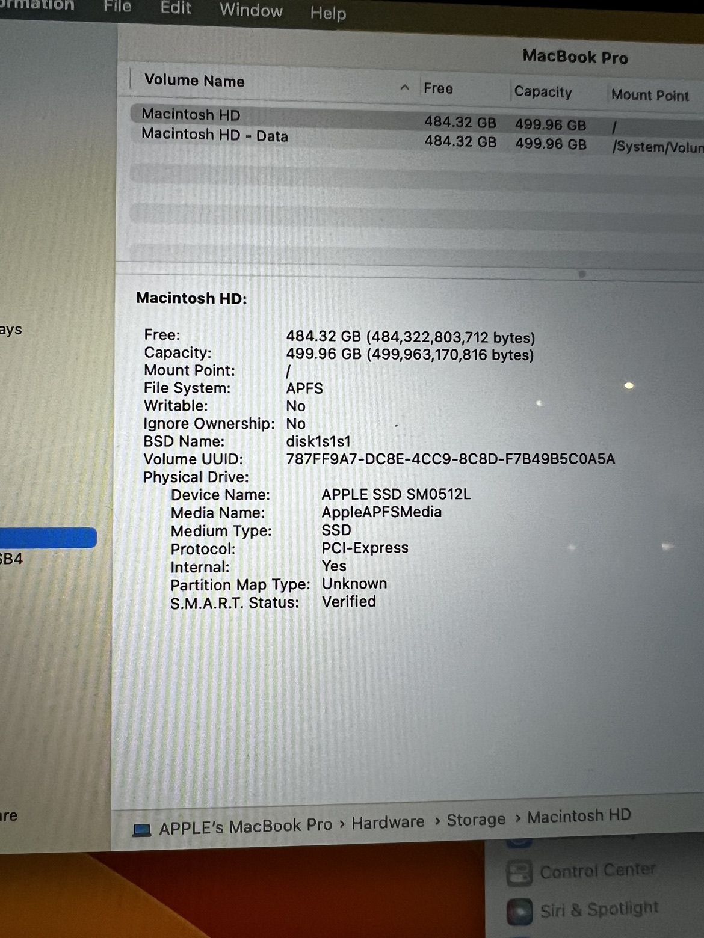This screenshot has height=938, width=704.
Task: Click Macintosh HD in the path bar
Action: click(579, 816)
